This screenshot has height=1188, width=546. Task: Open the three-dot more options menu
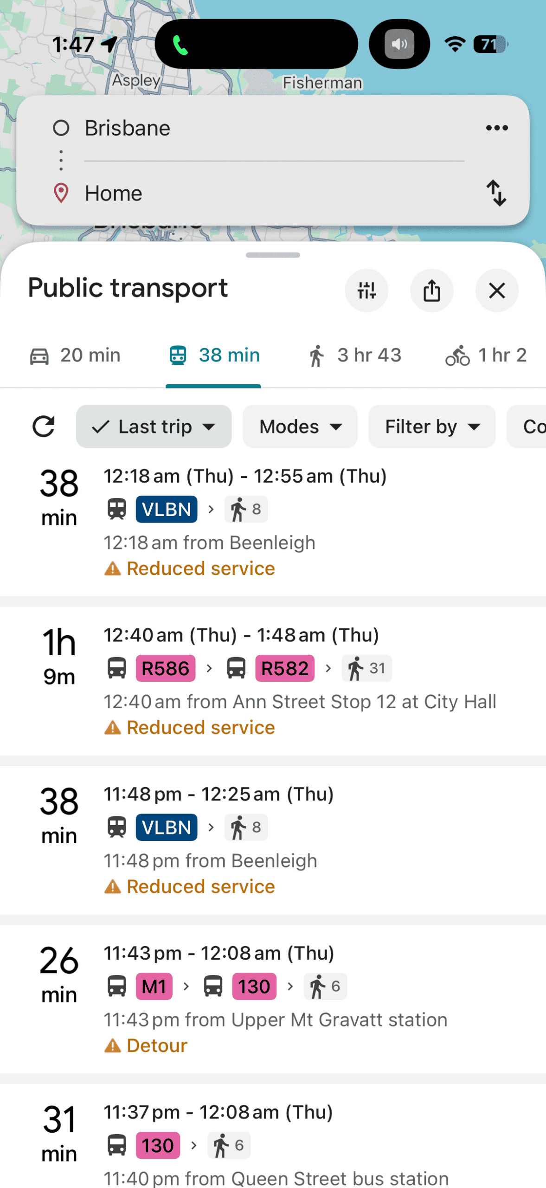coord(496,128)
